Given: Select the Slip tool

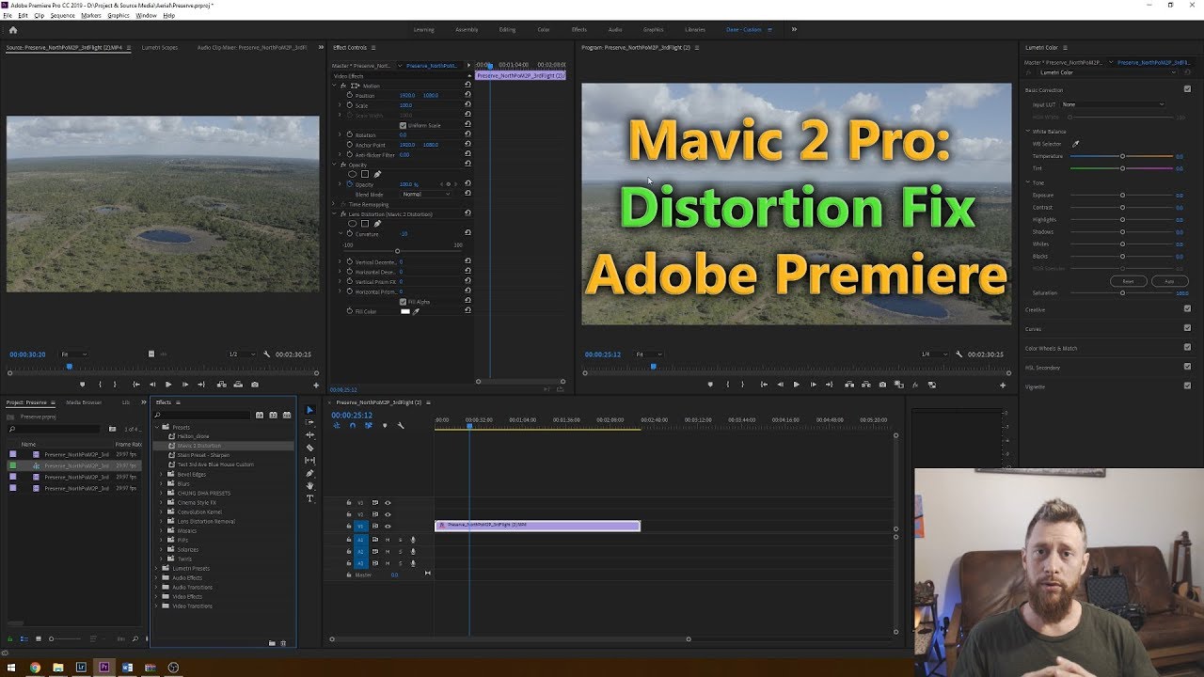Looking at the screenshot, I should coord(310,461).
